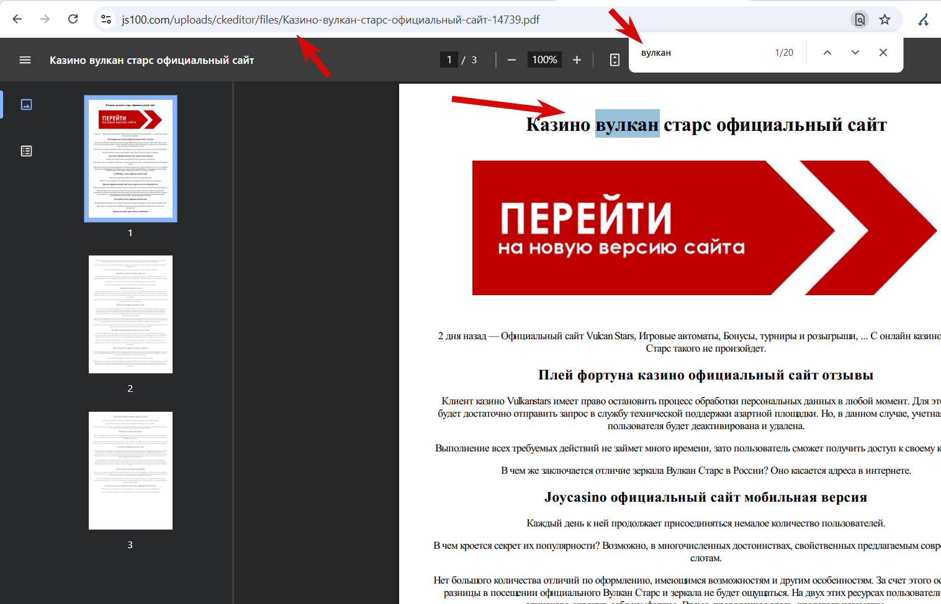The image size is (941, 604).
Task: Bookmark this page with the star
Action: tap(885, 19)
